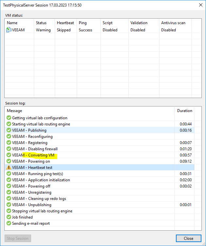206x246 pixels.
Task: Click green check icon for VEEAM - Registering
Action: click(x=9, y=142)
